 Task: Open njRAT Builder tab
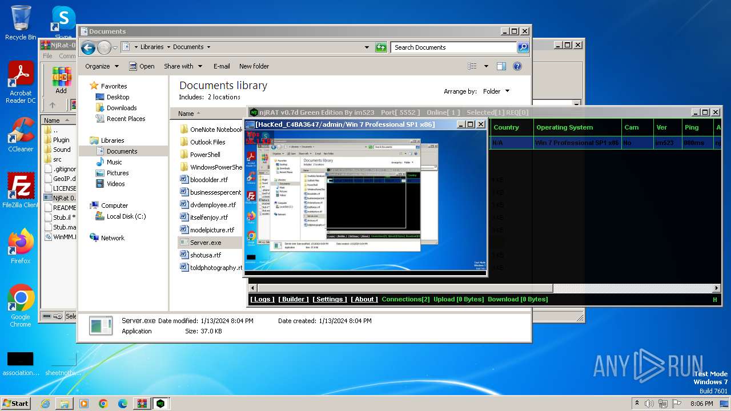294,299
